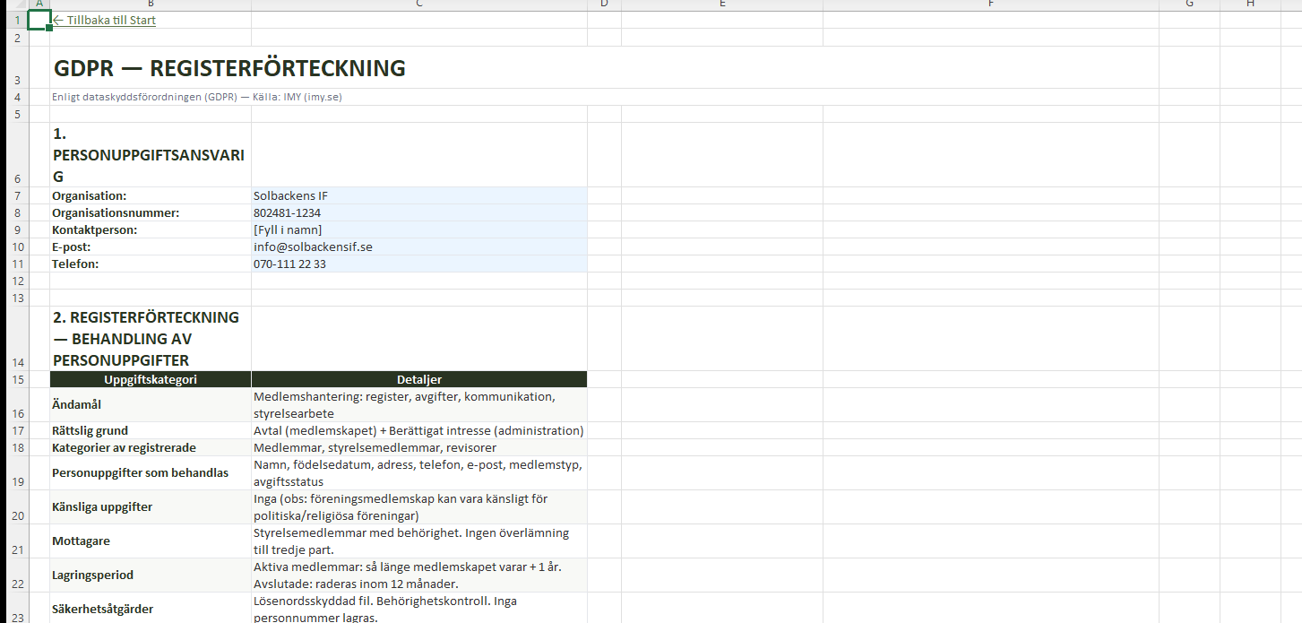Click the organisation name cell 'Solbackens IF'
The width and height of the screenshot is (1302, 623).
coord(418,195)
